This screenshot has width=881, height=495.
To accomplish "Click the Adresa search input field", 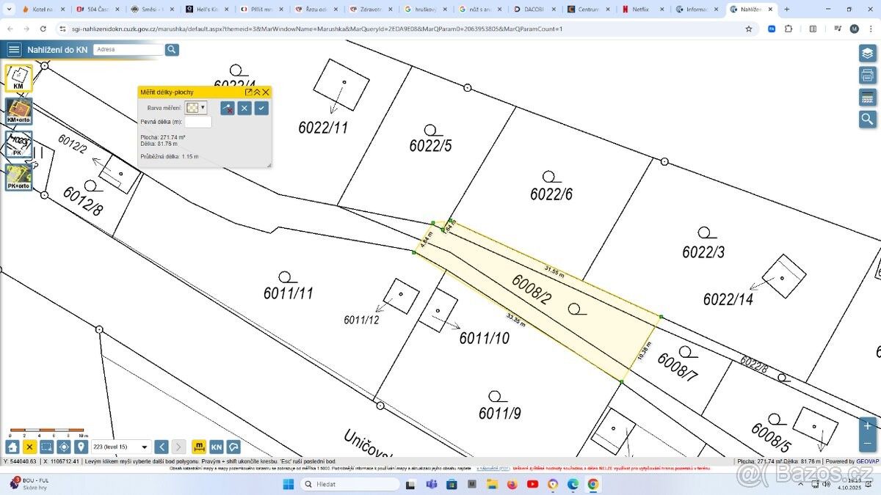I will click(x=128, y=50).
